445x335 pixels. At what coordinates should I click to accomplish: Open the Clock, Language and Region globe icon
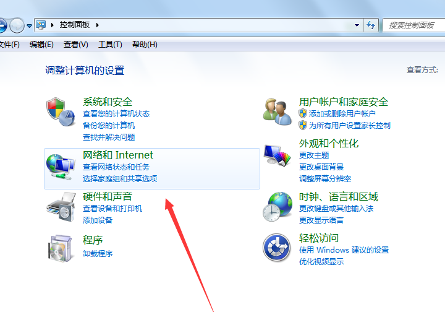click(278, 206)
